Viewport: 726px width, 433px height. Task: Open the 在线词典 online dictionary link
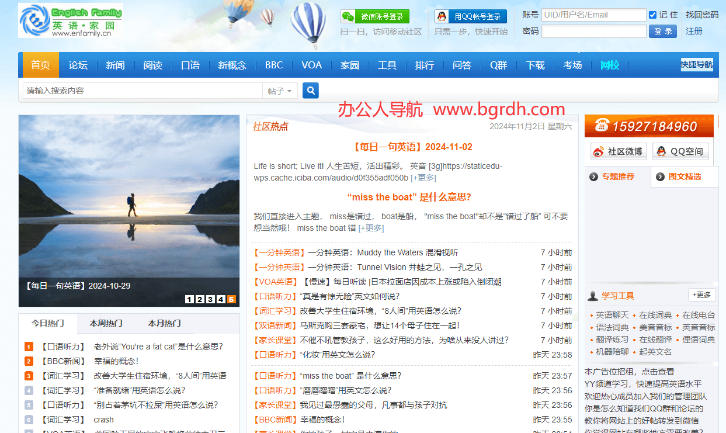(655, 315)
